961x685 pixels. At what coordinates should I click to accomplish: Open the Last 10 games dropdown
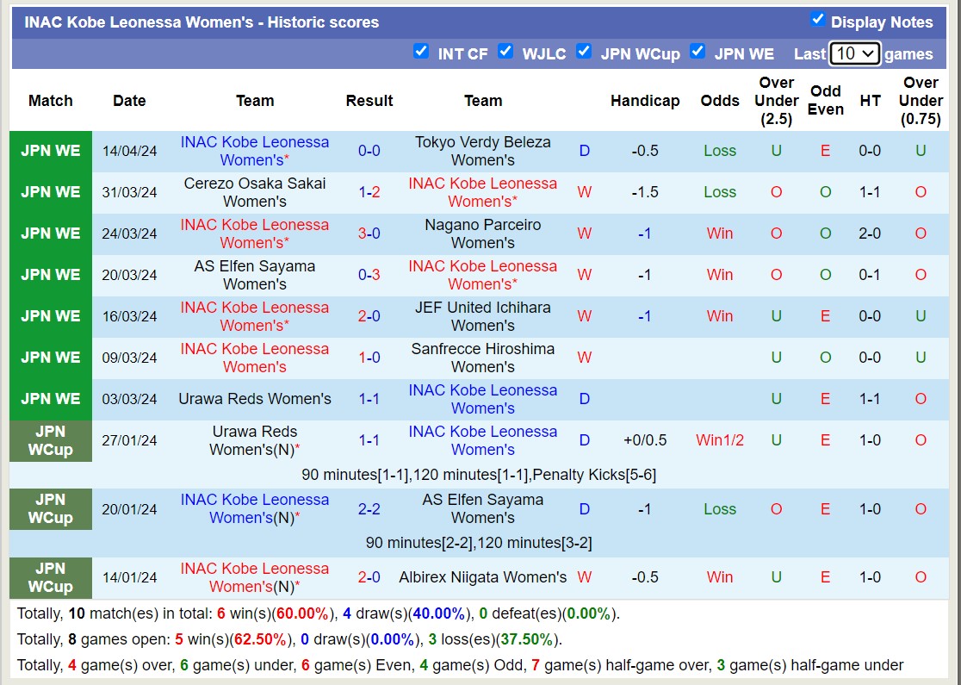click(854, 53)
